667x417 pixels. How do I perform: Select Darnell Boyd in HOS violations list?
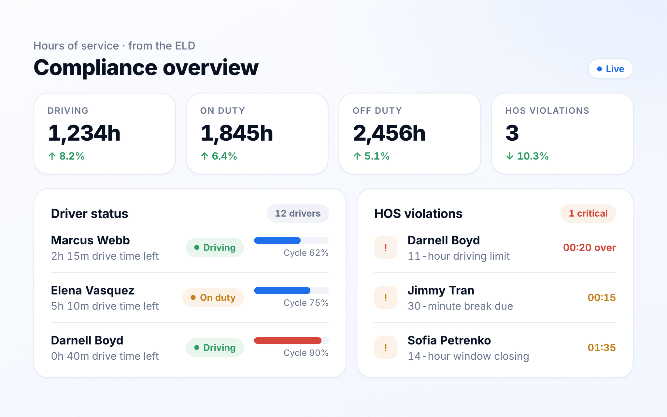[x=444, y=240]
